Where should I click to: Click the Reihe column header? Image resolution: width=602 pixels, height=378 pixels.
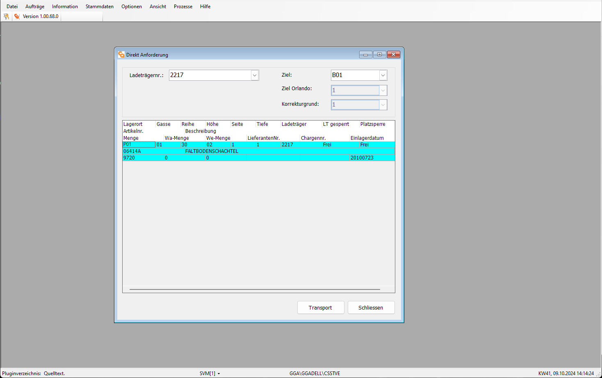coord(188,124)
